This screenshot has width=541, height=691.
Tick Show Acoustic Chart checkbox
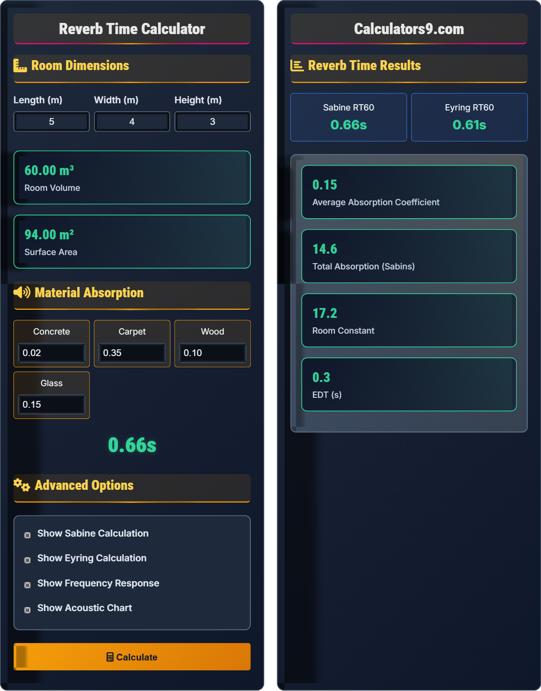(x=27, y=610)
